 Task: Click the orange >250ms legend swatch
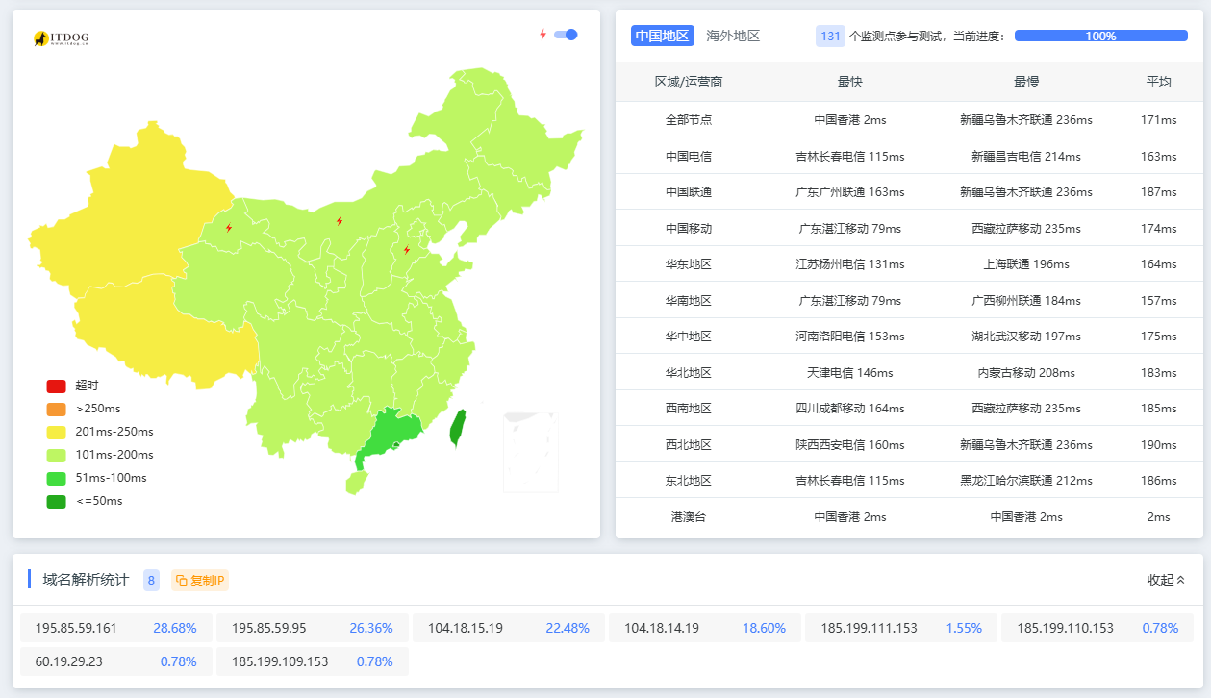(x=56, y=409)
